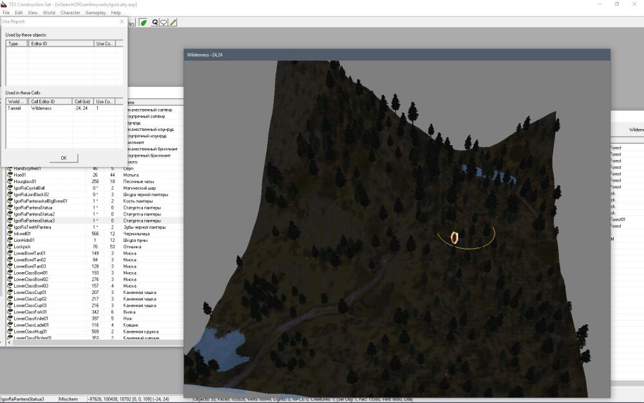644x403 pixels.
Task: Click the object icon beside Hoe01
Action: pos(10,175)
